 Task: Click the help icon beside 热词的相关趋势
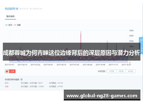[x=21, y=79]
